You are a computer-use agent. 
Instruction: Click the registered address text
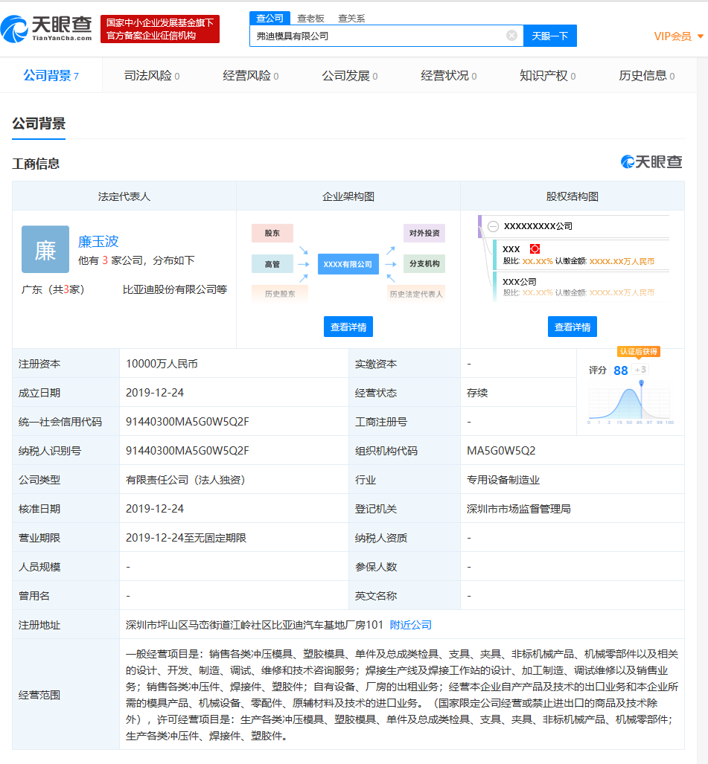(x=255, y=625)
